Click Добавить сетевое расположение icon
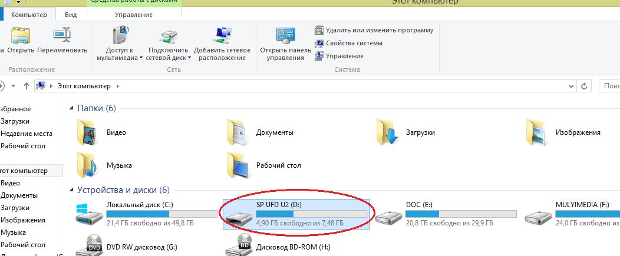The width and height of the screenshot is (620, 256). tap(222, 35)
